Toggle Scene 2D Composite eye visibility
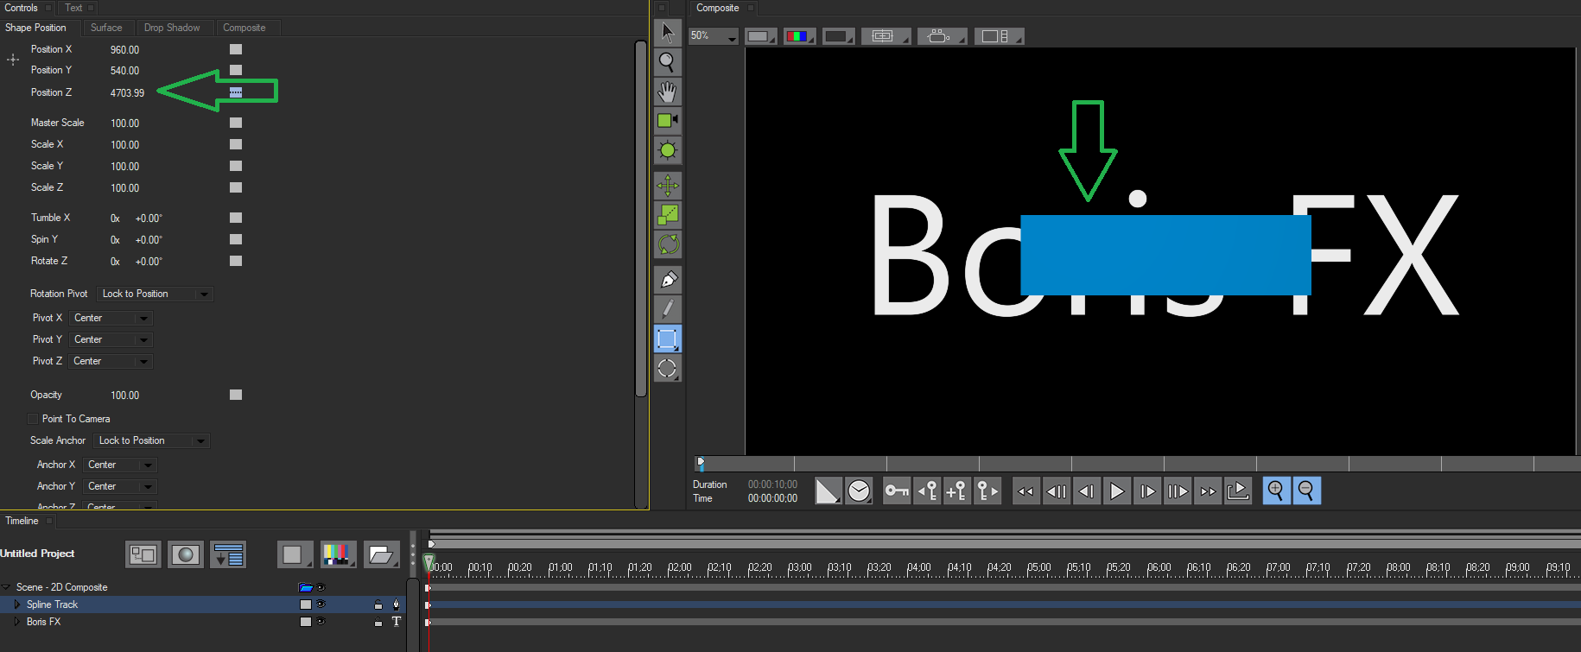The width and height of the screenshot is (1581, 652). (x=321, y=587)
